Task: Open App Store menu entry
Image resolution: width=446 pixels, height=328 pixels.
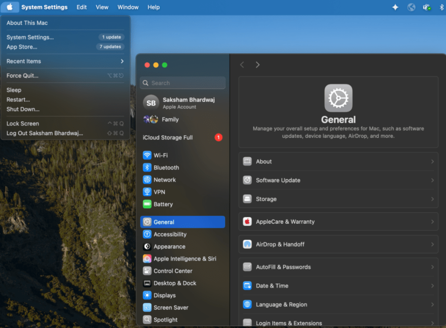Action: (x=65, y=47)
